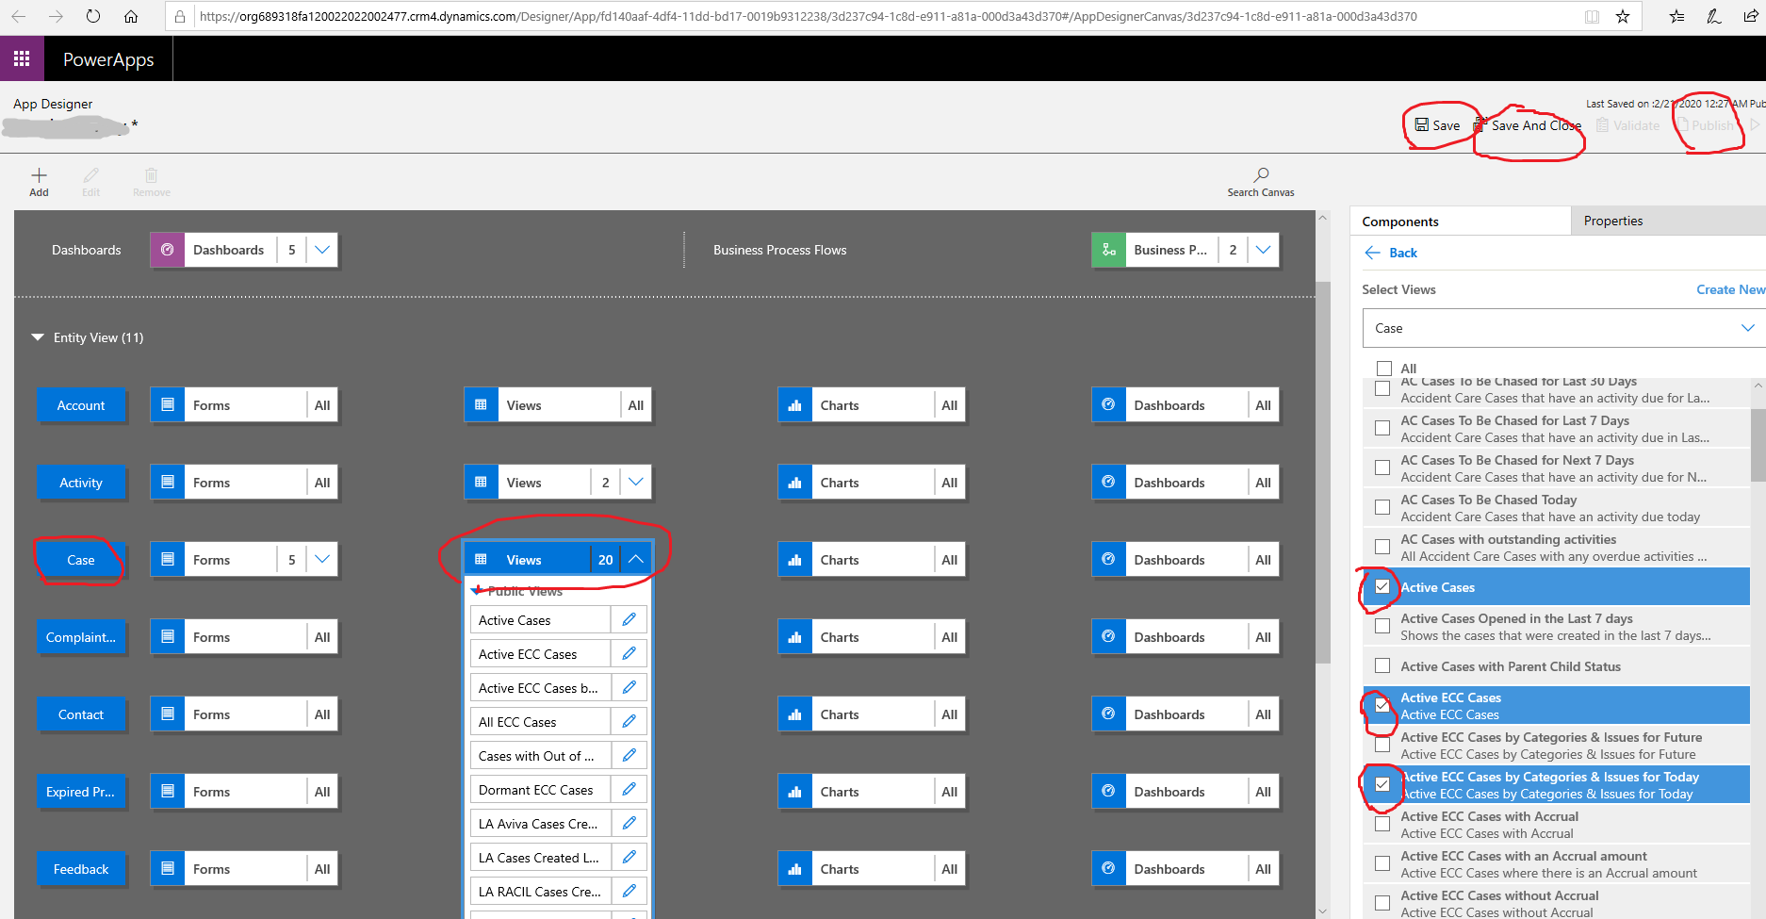Click the Add plus icon
The image size is (1766, 919).
tap(39, 175)
